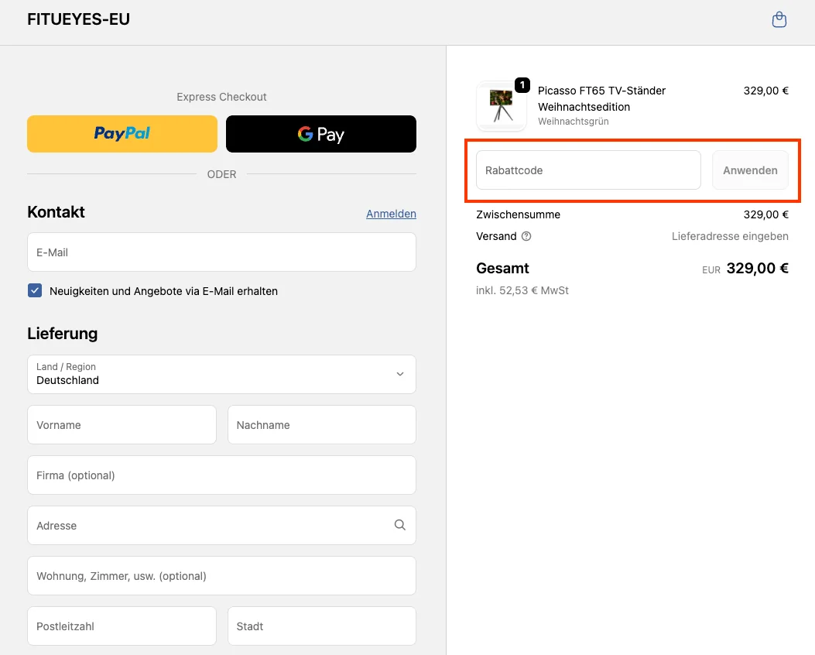Image resolution: width=815 pixels, height=655 pixels.
Task: Click the Wohnung, Zimmer optional field
Action: pyautogui.click(x=221, y=576)
